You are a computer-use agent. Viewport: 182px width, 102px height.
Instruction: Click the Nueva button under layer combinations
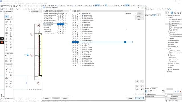[x=47, y=98]
